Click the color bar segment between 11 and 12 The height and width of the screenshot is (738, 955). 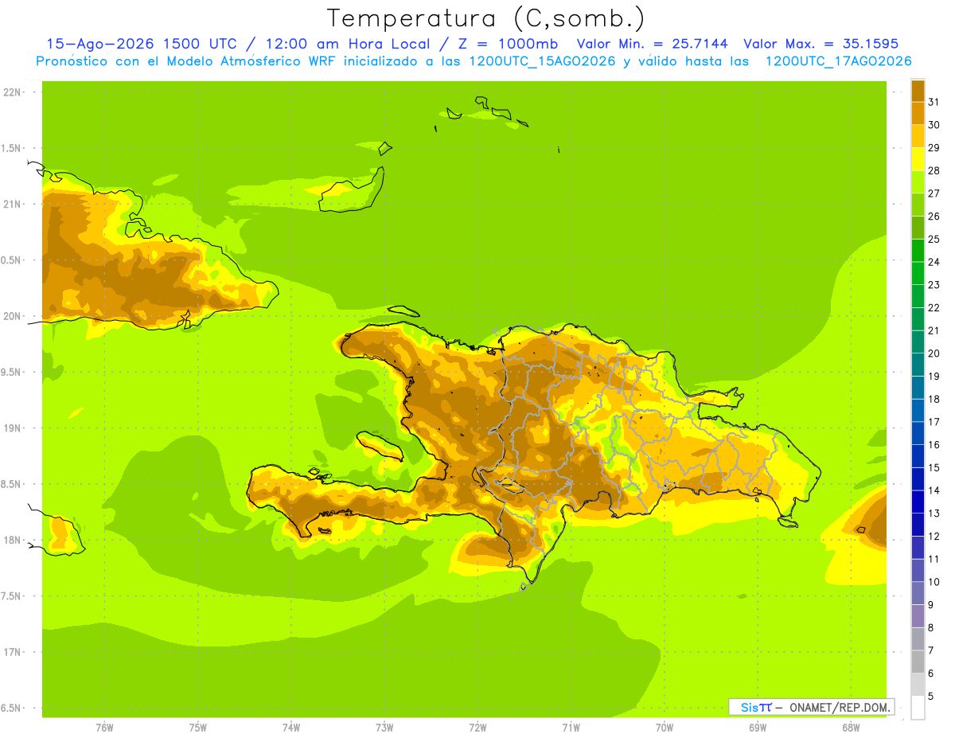tap(918, 548)
